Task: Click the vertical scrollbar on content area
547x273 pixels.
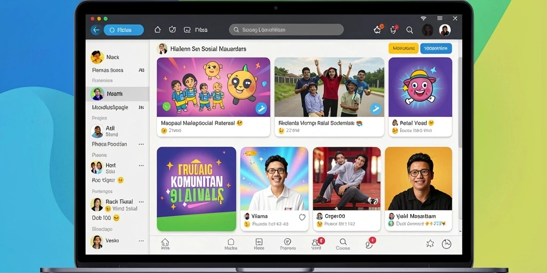Action: 460,101
